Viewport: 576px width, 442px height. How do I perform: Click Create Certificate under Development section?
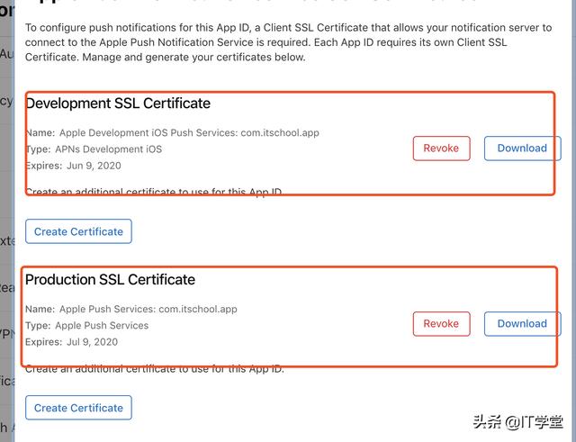(78, 231)
